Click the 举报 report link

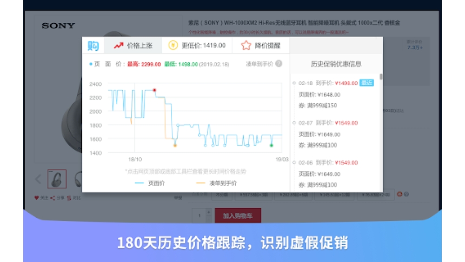coord(178,198)
